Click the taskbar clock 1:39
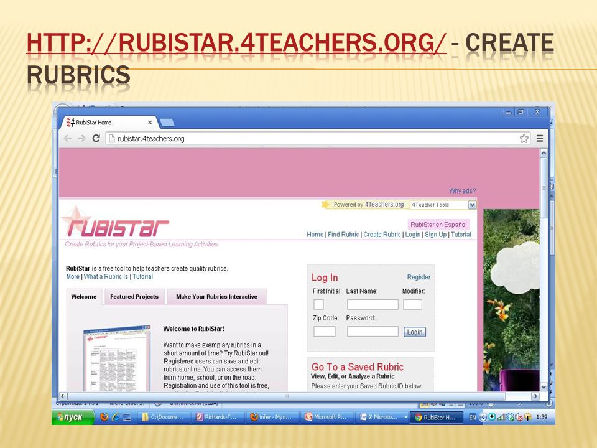The image size is (597, 448). tap(542, 417)
